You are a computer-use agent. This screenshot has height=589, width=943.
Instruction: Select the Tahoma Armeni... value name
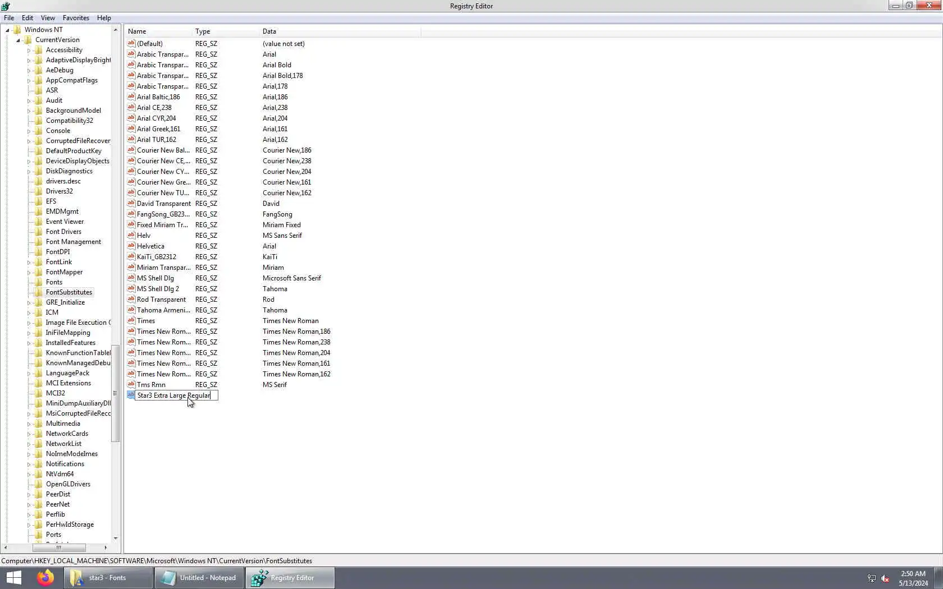(163, 310)
